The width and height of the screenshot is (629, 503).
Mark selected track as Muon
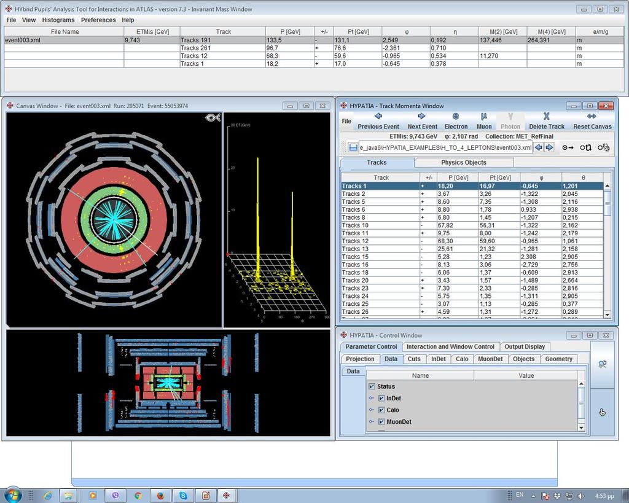484,121
